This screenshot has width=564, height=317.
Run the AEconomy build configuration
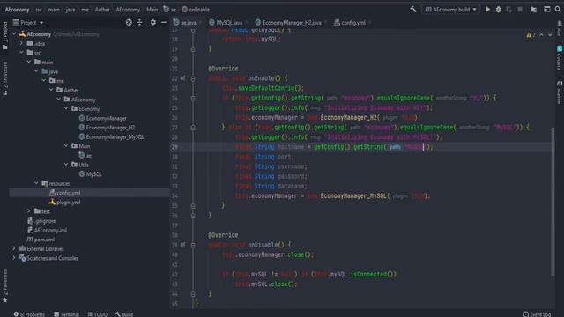[x=487, y=10]
